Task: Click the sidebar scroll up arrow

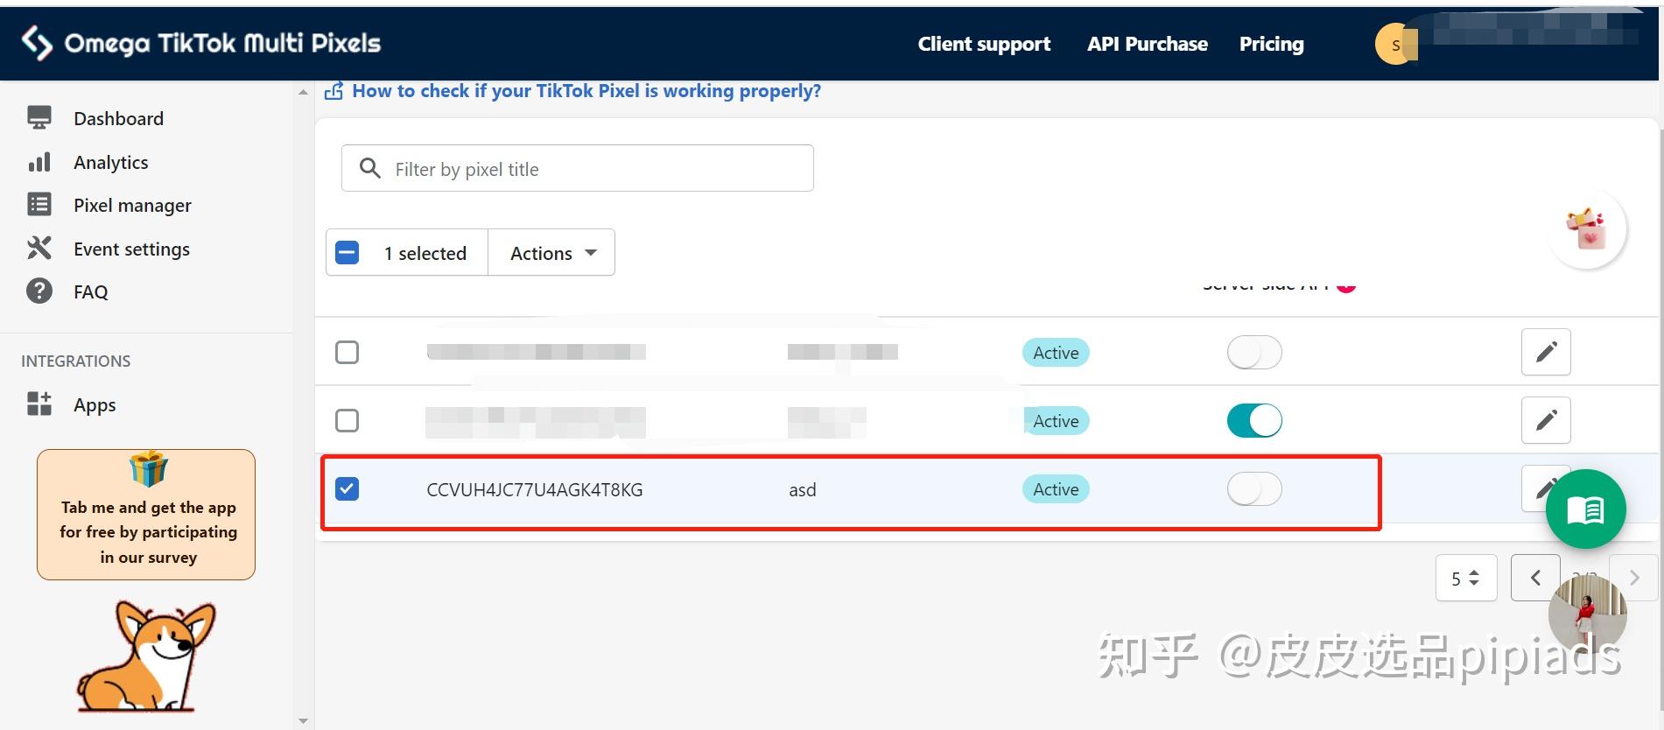Action: 303,92
